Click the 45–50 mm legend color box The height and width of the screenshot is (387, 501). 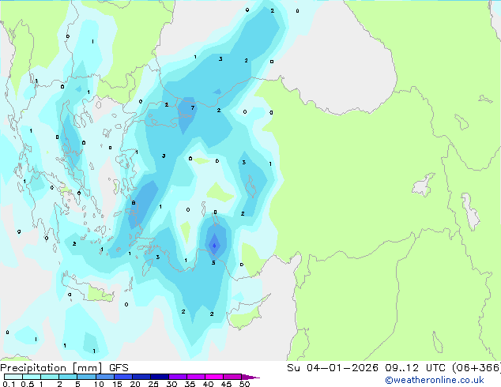[232, 377]
